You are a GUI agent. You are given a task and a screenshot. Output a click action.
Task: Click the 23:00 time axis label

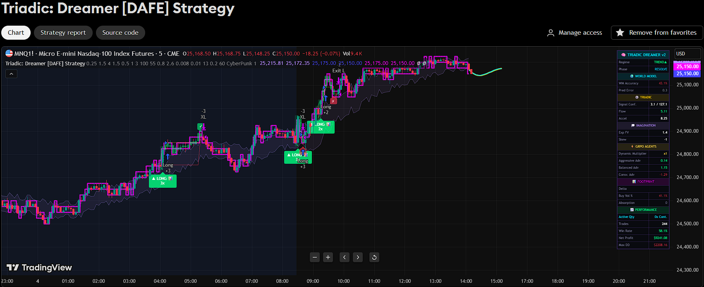(7, 281)
